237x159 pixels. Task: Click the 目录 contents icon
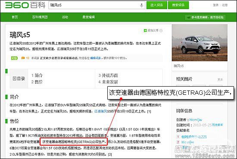pos(15,78)
